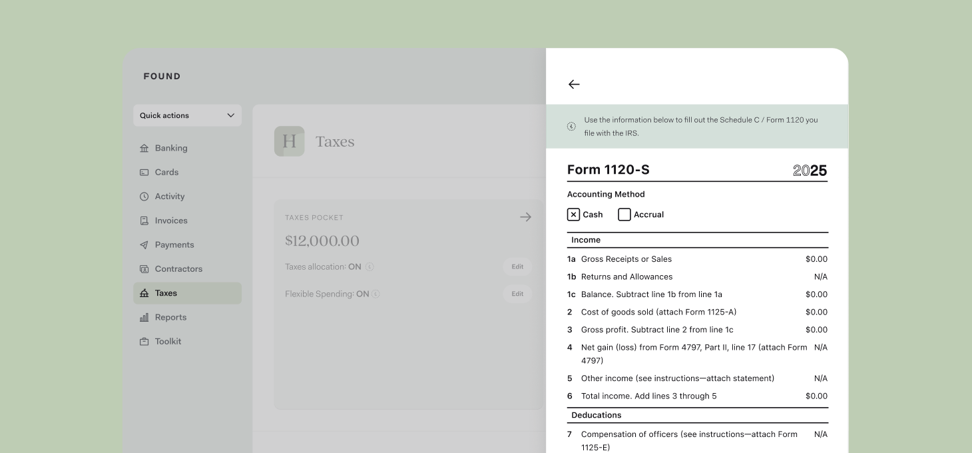This screenshot has height=453, width=972.
Task: Click the Banking sidebar icon
Action: [x=144, y=148]
